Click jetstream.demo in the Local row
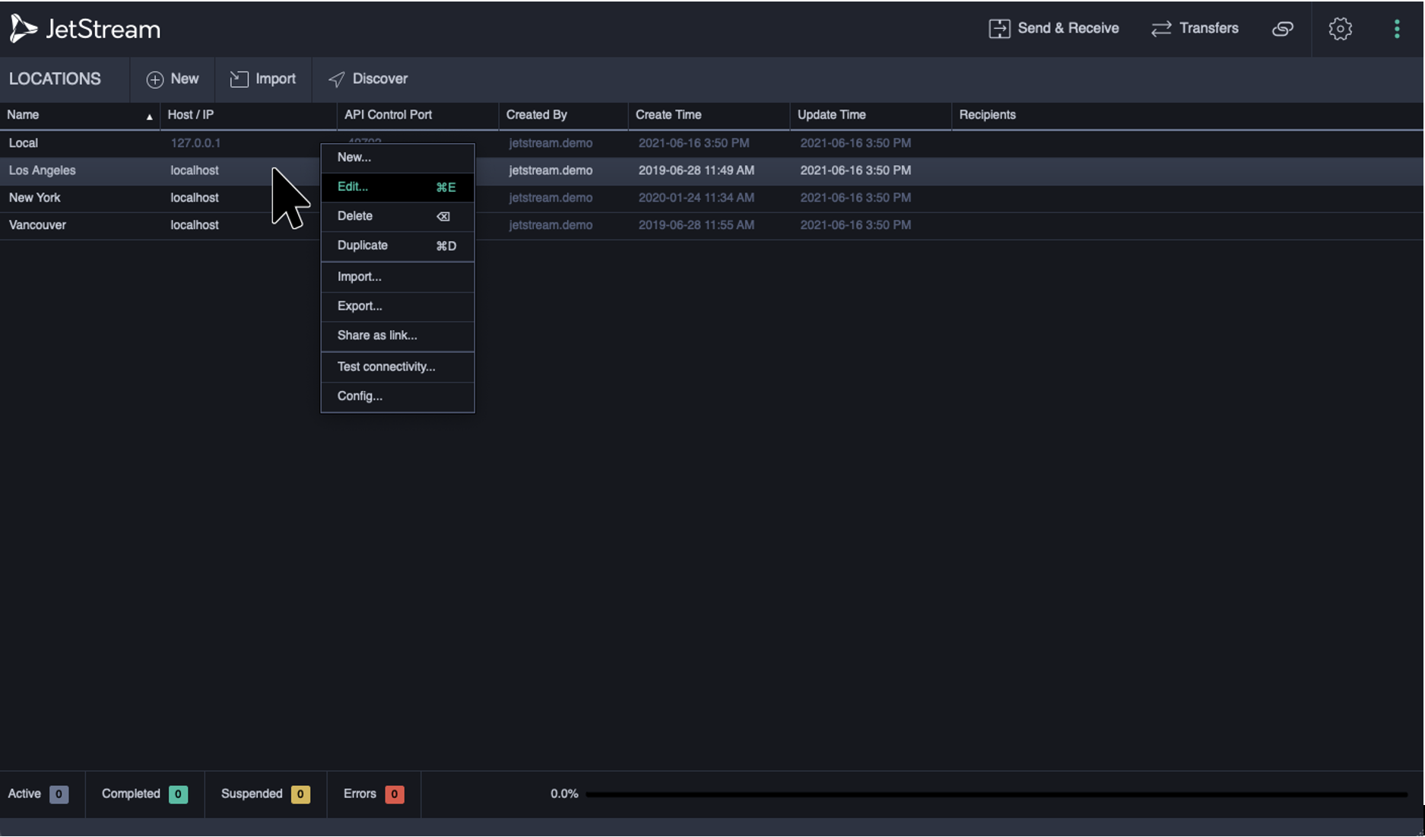 [x=551, y=143]
